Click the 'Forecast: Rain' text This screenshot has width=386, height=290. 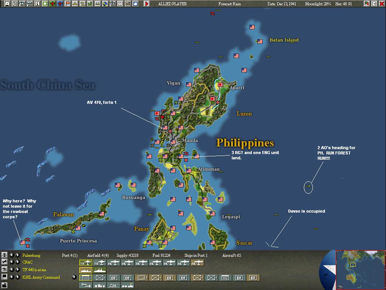(230, 4)
